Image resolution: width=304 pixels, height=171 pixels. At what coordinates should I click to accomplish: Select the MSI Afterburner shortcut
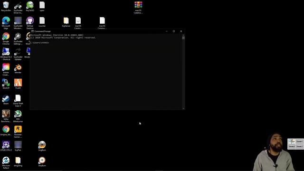pos(18,116)
